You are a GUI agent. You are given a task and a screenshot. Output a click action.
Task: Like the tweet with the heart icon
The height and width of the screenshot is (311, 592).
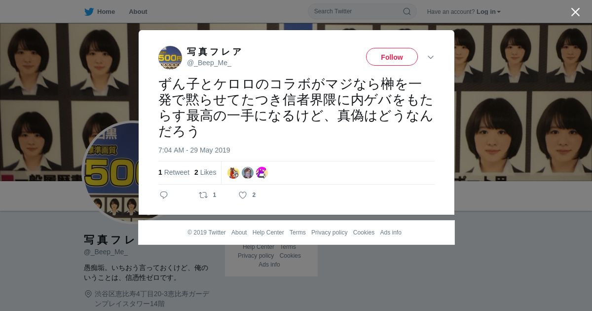pyautogui.click(x=243, y=195)
